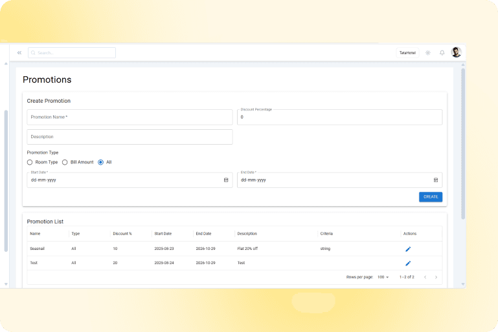The height and width of the screenshot is (332, 498).
Task: Click the End Date column header
Action: (x=203, y=234)
